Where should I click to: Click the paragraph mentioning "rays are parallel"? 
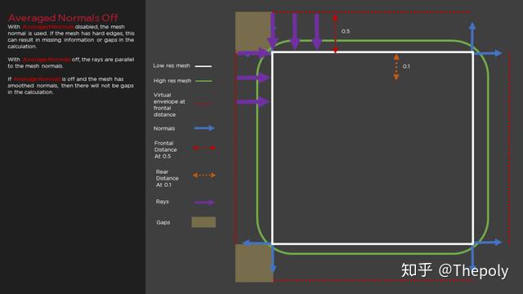(x=71, y=63)
